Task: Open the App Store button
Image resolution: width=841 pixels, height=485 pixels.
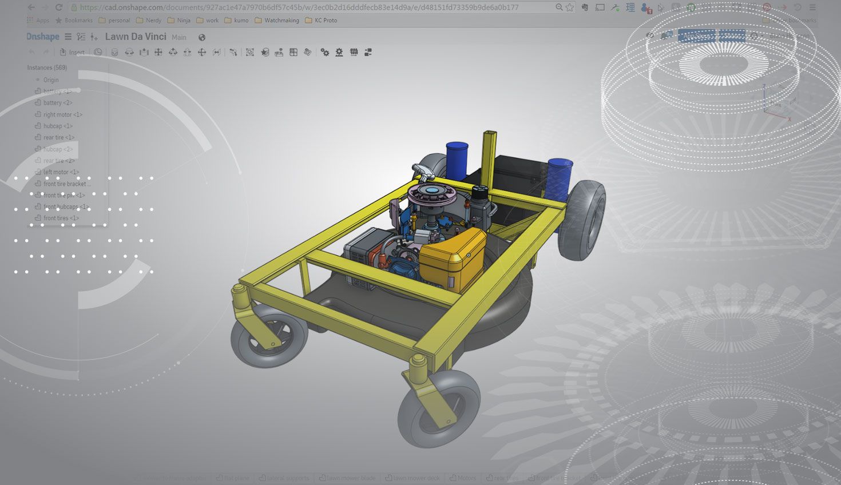Action: [696, 36]
